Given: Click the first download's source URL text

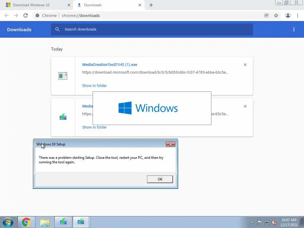Looking at the screenshot, I should tap(155, 72).
